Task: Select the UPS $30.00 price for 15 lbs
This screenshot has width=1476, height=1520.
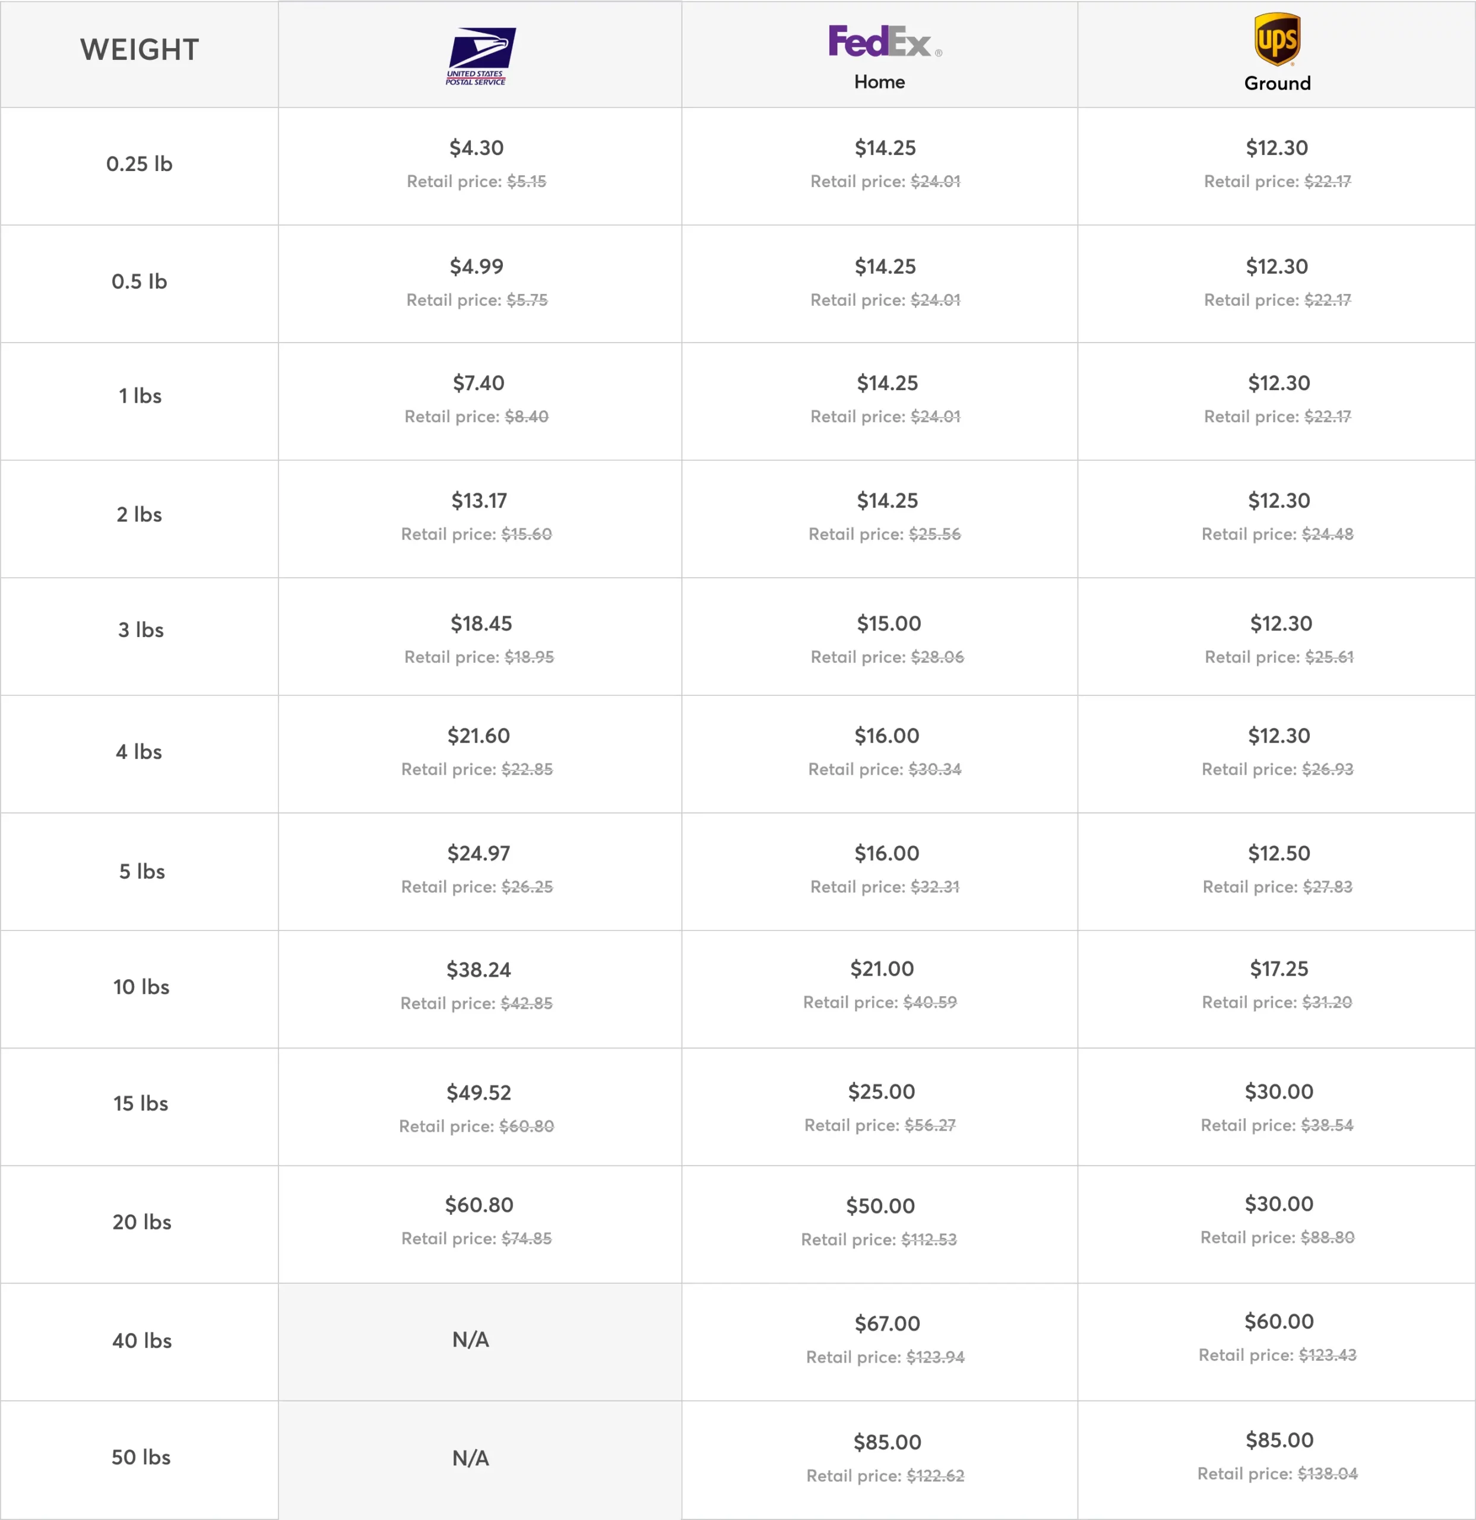Action: (x=1278, y=1091)
